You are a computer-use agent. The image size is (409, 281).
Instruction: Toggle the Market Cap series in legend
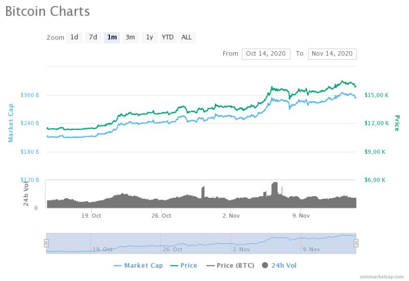[138, 265]
